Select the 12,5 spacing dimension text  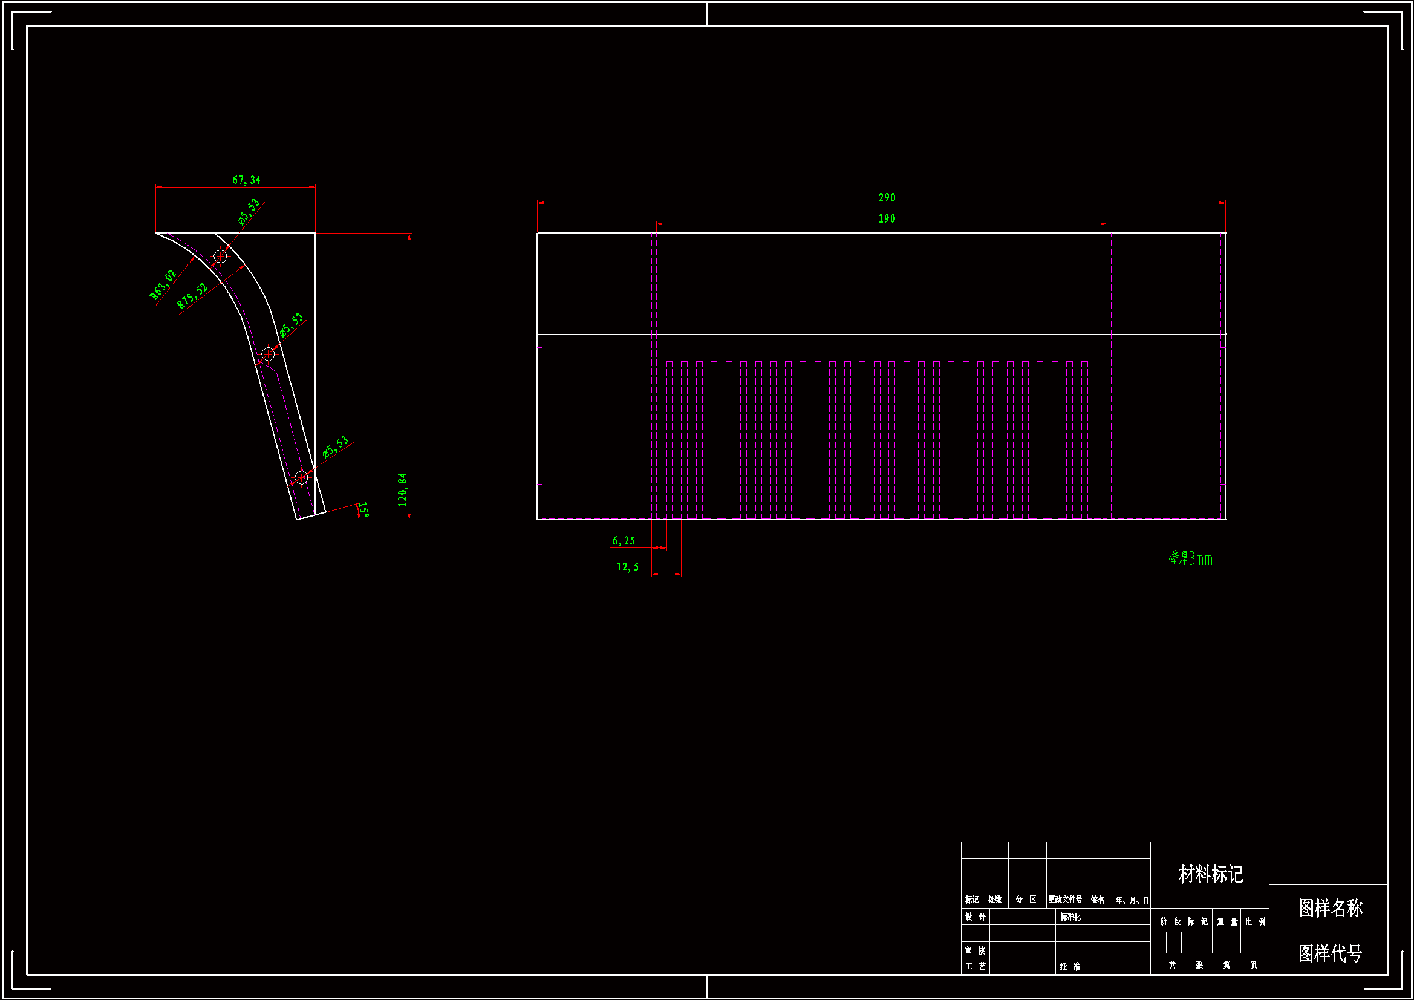pyautogui.click(x=627, y=567)
